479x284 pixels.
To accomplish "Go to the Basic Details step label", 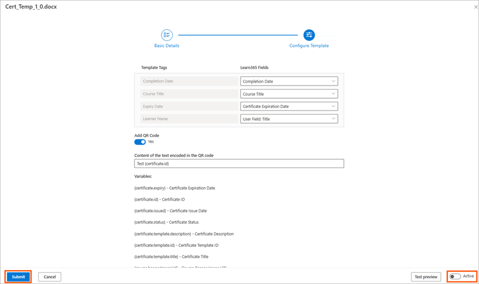I will tap(167, 46).
